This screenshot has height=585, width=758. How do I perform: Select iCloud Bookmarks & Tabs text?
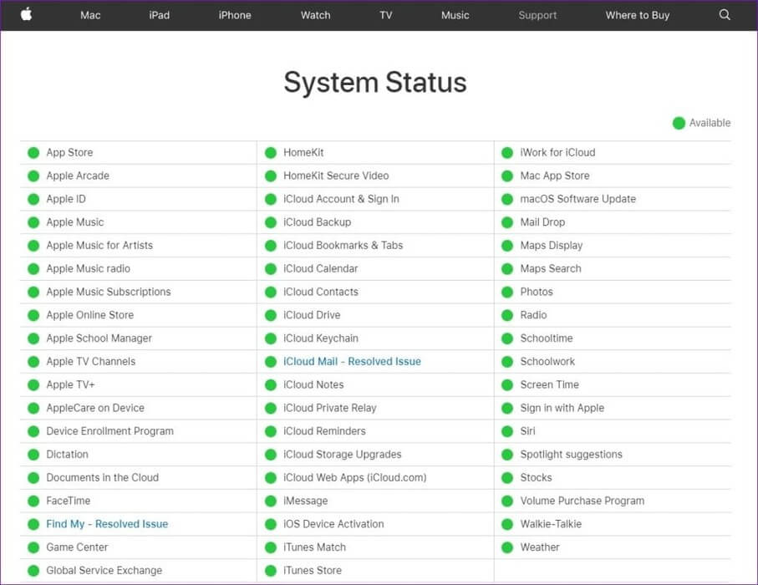pyautogui.click(x=343, y=246)
